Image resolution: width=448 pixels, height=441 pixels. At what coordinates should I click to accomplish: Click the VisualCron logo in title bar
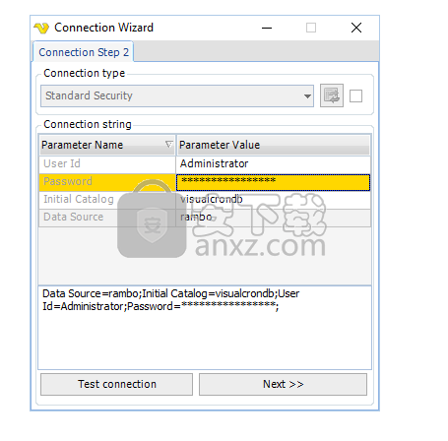tap(41, 28)
